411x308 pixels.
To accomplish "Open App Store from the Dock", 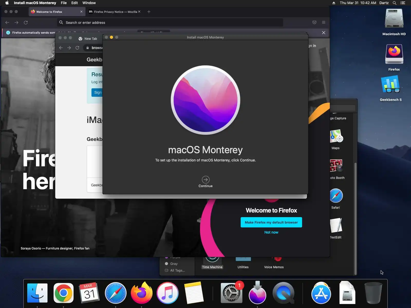I will pyautogui.click(x=321, y=293).
